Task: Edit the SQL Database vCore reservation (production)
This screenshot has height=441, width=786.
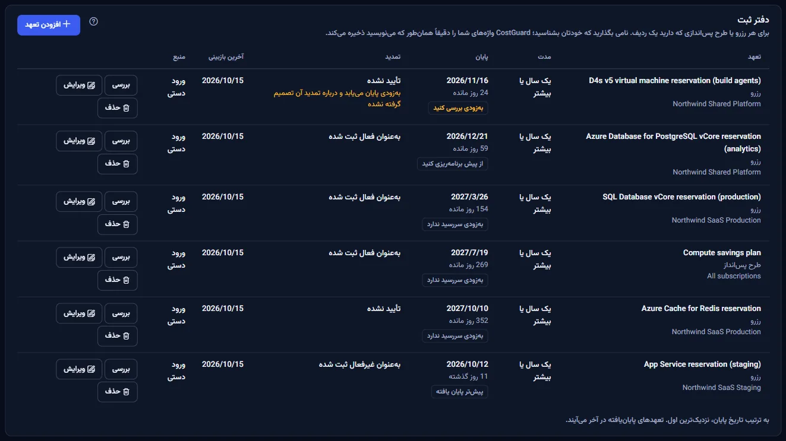Action: (79, 201)
